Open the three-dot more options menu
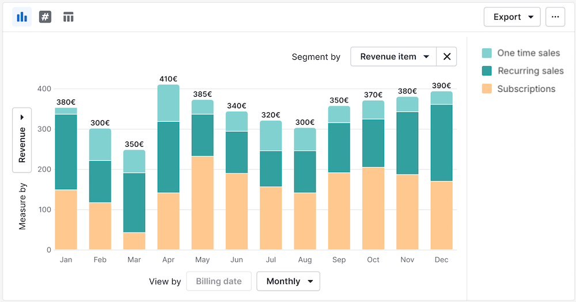The width and height of the screenshot is (576, 302). pyautogui.click(x=555, y=17)
